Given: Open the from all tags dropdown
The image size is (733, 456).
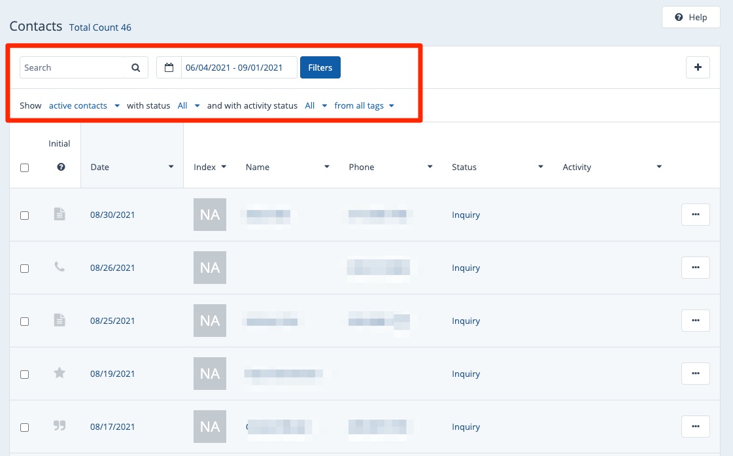Looking at the screenshot, I should pyautogui.click(x=364, y=105).
